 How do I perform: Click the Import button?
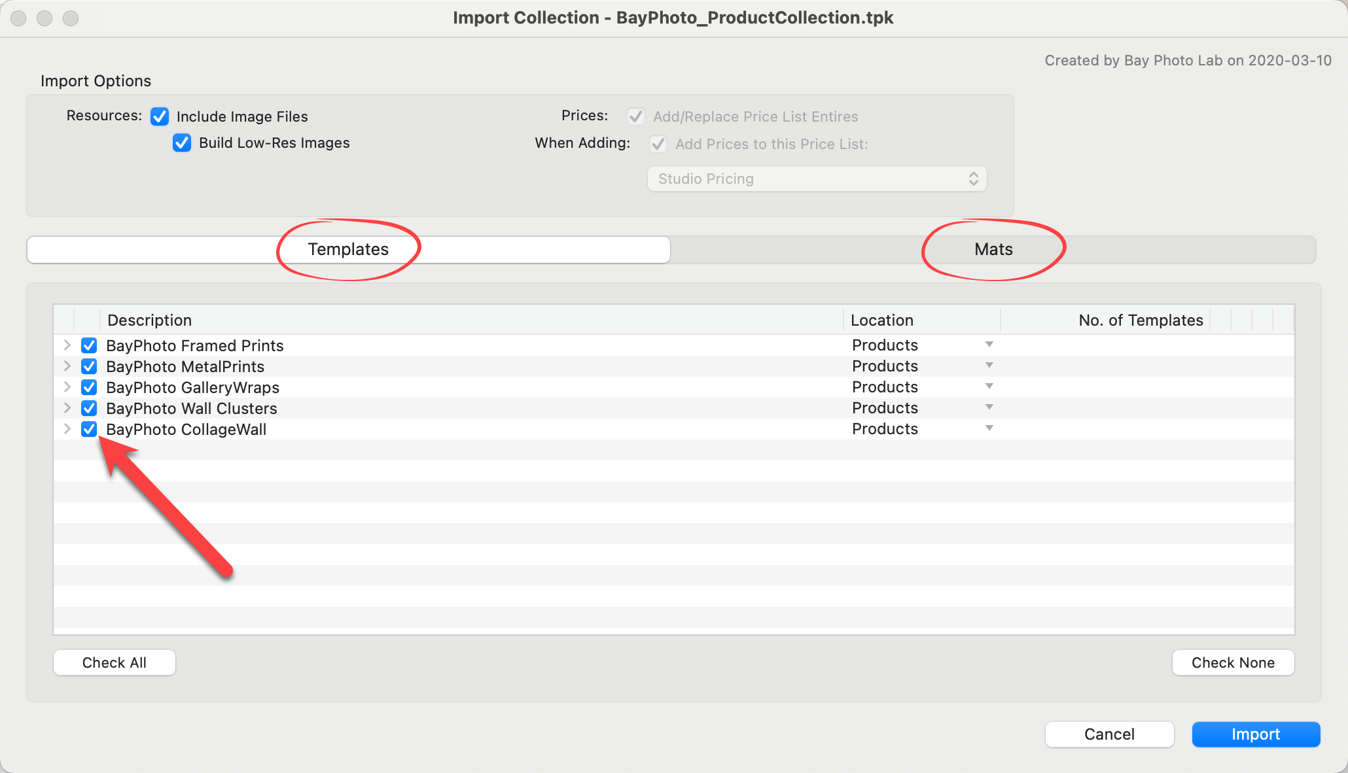[1255, 734]
